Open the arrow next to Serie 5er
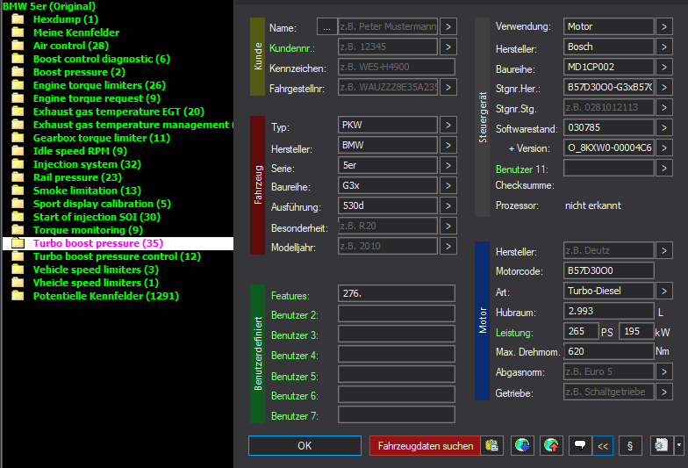688x468 pixels. tap(448, 165)
